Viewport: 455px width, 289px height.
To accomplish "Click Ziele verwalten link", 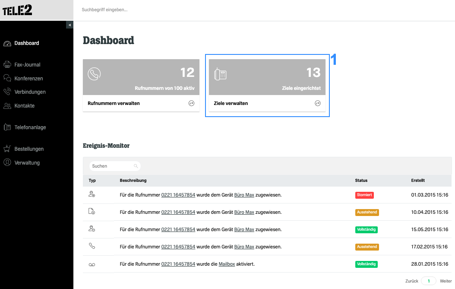I will tap(231, 103).
